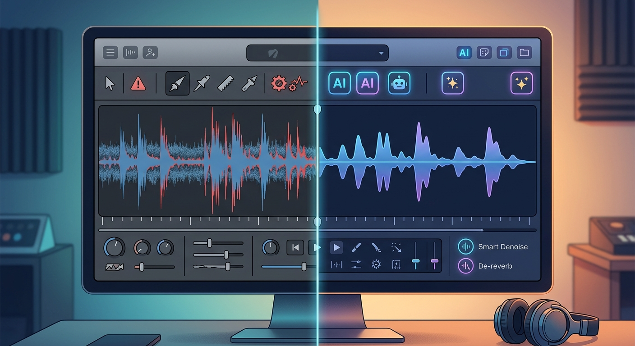Select the arrow pointer tool
Viewport: 635px width, 346px height.
pos(110,83)
